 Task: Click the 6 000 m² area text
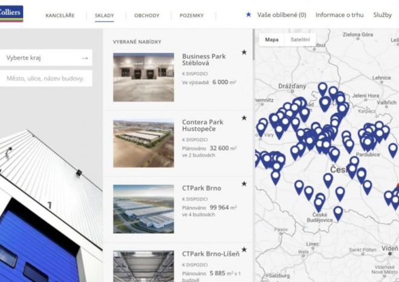(x=224, y=82)
